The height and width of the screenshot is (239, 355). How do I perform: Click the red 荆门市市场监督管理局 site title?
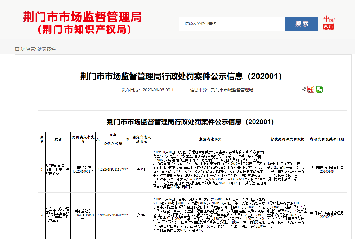(82, 17)
